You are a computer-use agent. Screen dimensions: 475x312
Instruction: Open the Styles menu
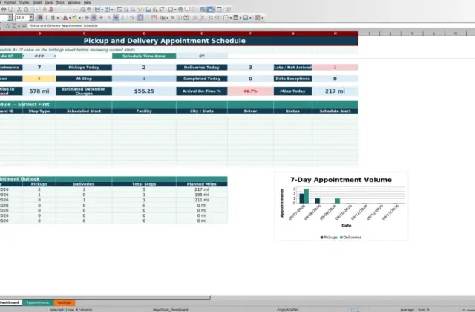24,2
